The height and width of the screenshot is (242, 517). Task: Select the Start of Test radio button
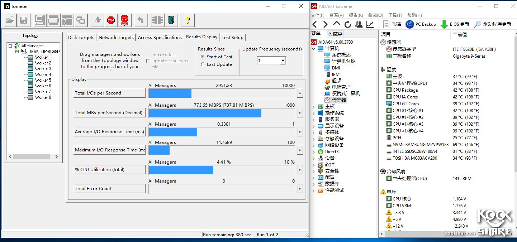[203, 57]
